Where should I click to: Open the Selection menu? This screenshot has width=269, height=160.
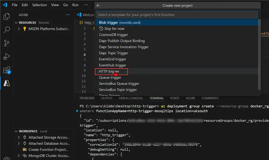[39, 5]
